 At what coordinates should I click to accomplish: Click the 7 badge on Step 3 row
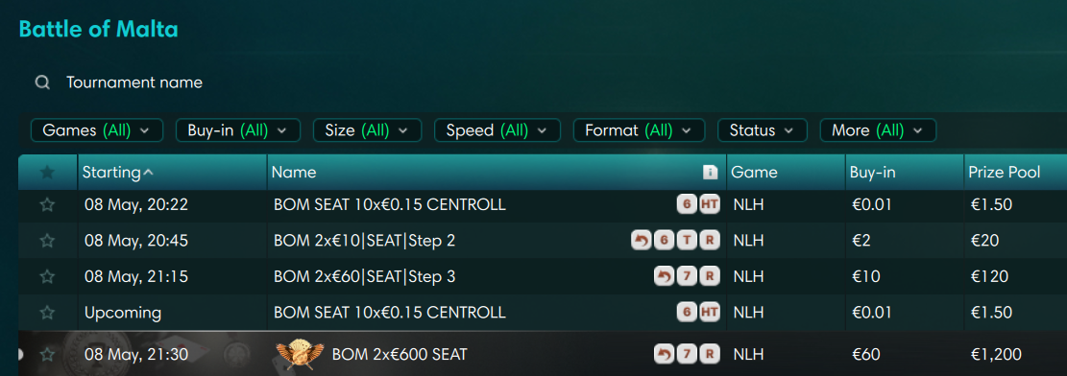[687, 277]
